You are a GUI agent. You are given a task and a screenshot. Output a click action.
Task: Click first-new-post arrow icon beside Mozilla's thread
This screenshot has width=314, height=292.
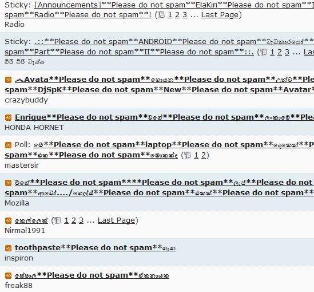pos(8,183)
